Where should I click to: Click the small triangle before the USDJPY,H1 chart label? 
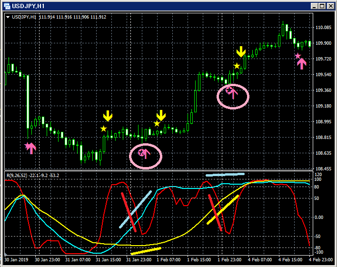(x=8, y=17)
